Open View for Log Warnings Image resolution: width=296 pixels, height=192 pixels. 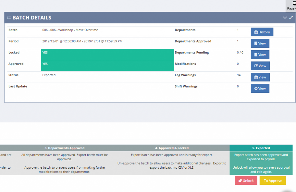(x=260, y=77)
